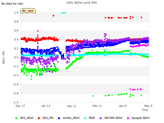The width and height of the screenshot is (164, 123).
Task: Click the -0.4 y-axis tick label
Action: click(16, 75)
